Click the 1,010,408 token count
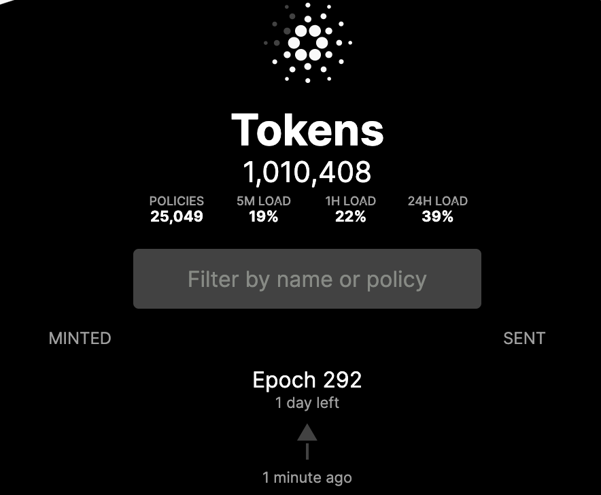The width and height of the screenshot is (601, 495). point(307,172)
